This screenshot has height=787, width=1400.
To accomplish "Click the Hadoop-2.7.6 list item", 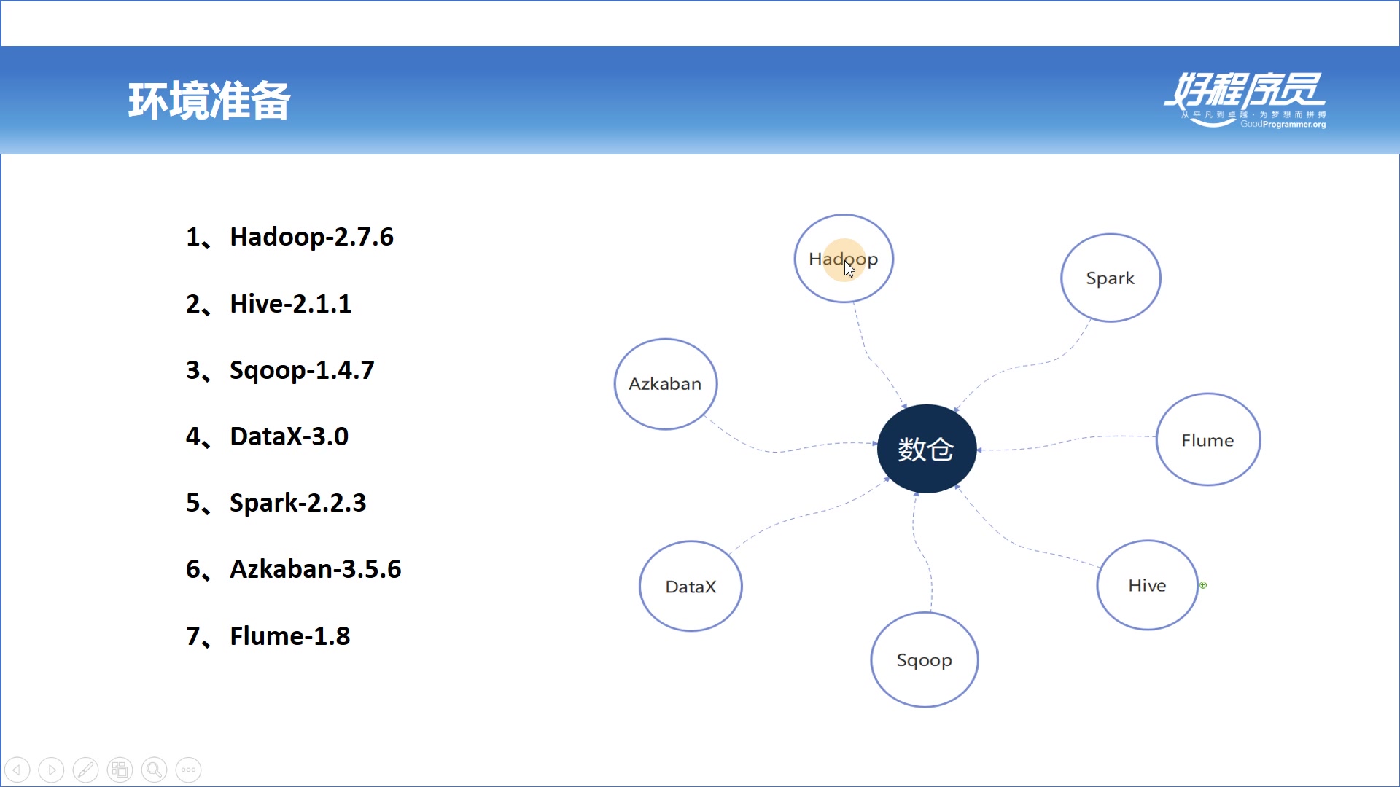I will coord(311,237).
